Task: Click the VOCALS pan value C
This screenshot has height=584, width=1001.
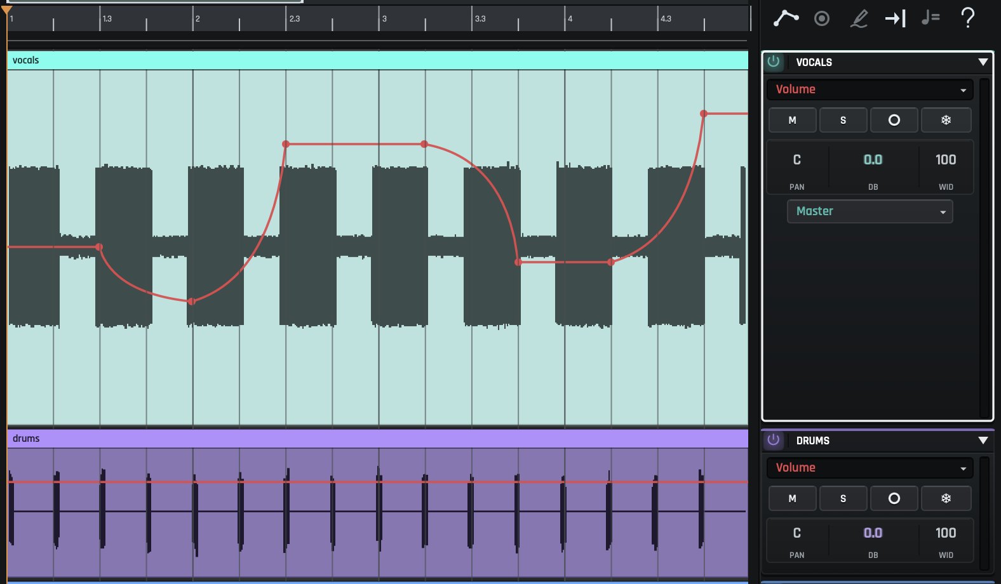Action: pos(797,160)
